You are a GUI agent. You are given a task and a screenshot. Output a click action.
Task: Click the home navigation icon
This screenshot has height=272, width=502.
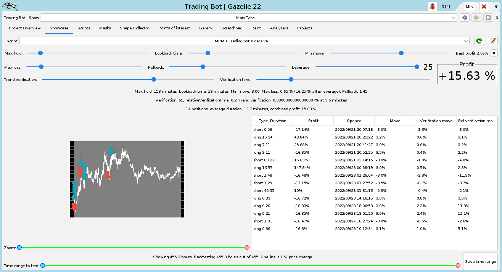[x=488, y=18]
